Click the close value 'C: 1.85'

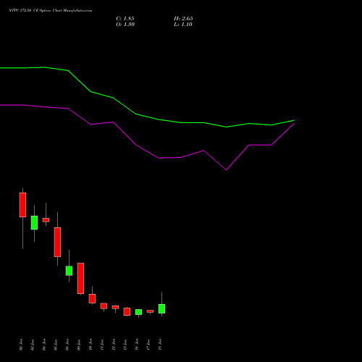pyautogui.click(x=125, y=19)
